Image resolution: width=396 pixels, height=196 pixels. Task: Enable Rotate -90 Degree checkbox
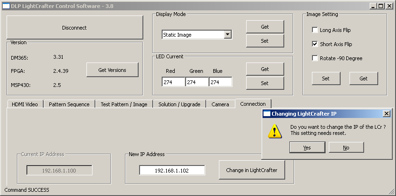[x=315, y=58]
